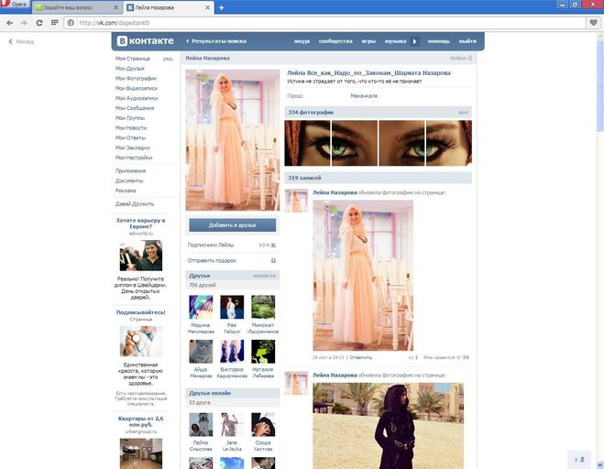The width and height of the screenshot is (604, 469).
Task: Open сообщества in the top navigation
Action: pyautogui.click(x=335, y=41)
